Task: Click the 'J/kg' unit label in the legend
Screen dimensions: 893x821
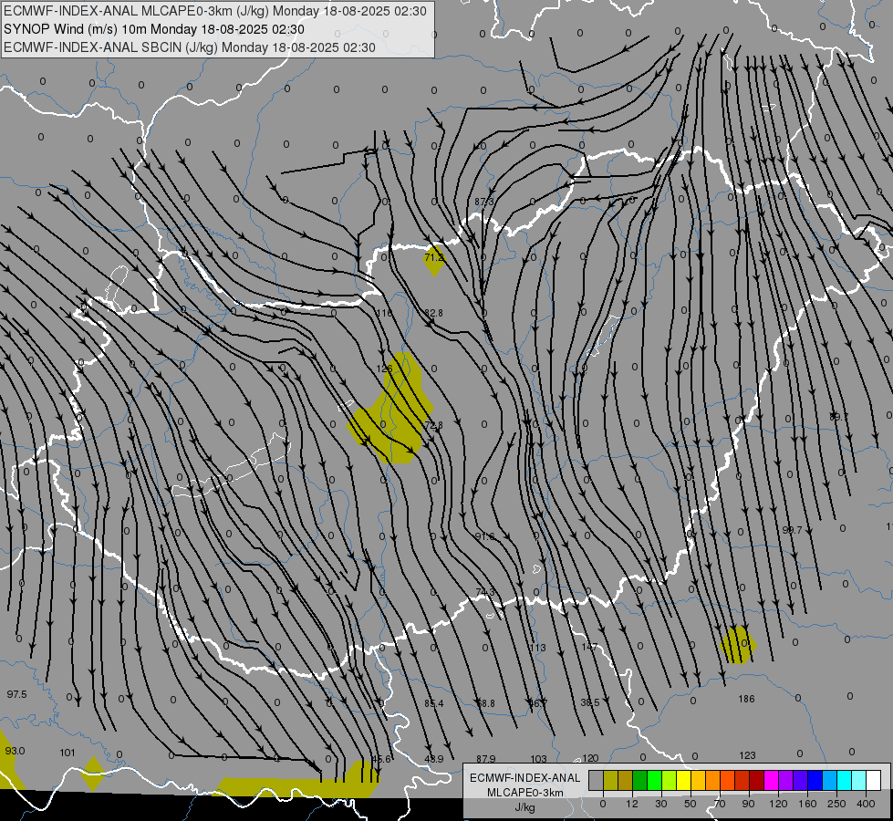Action: pyautogui.click(x=524, y=807)
